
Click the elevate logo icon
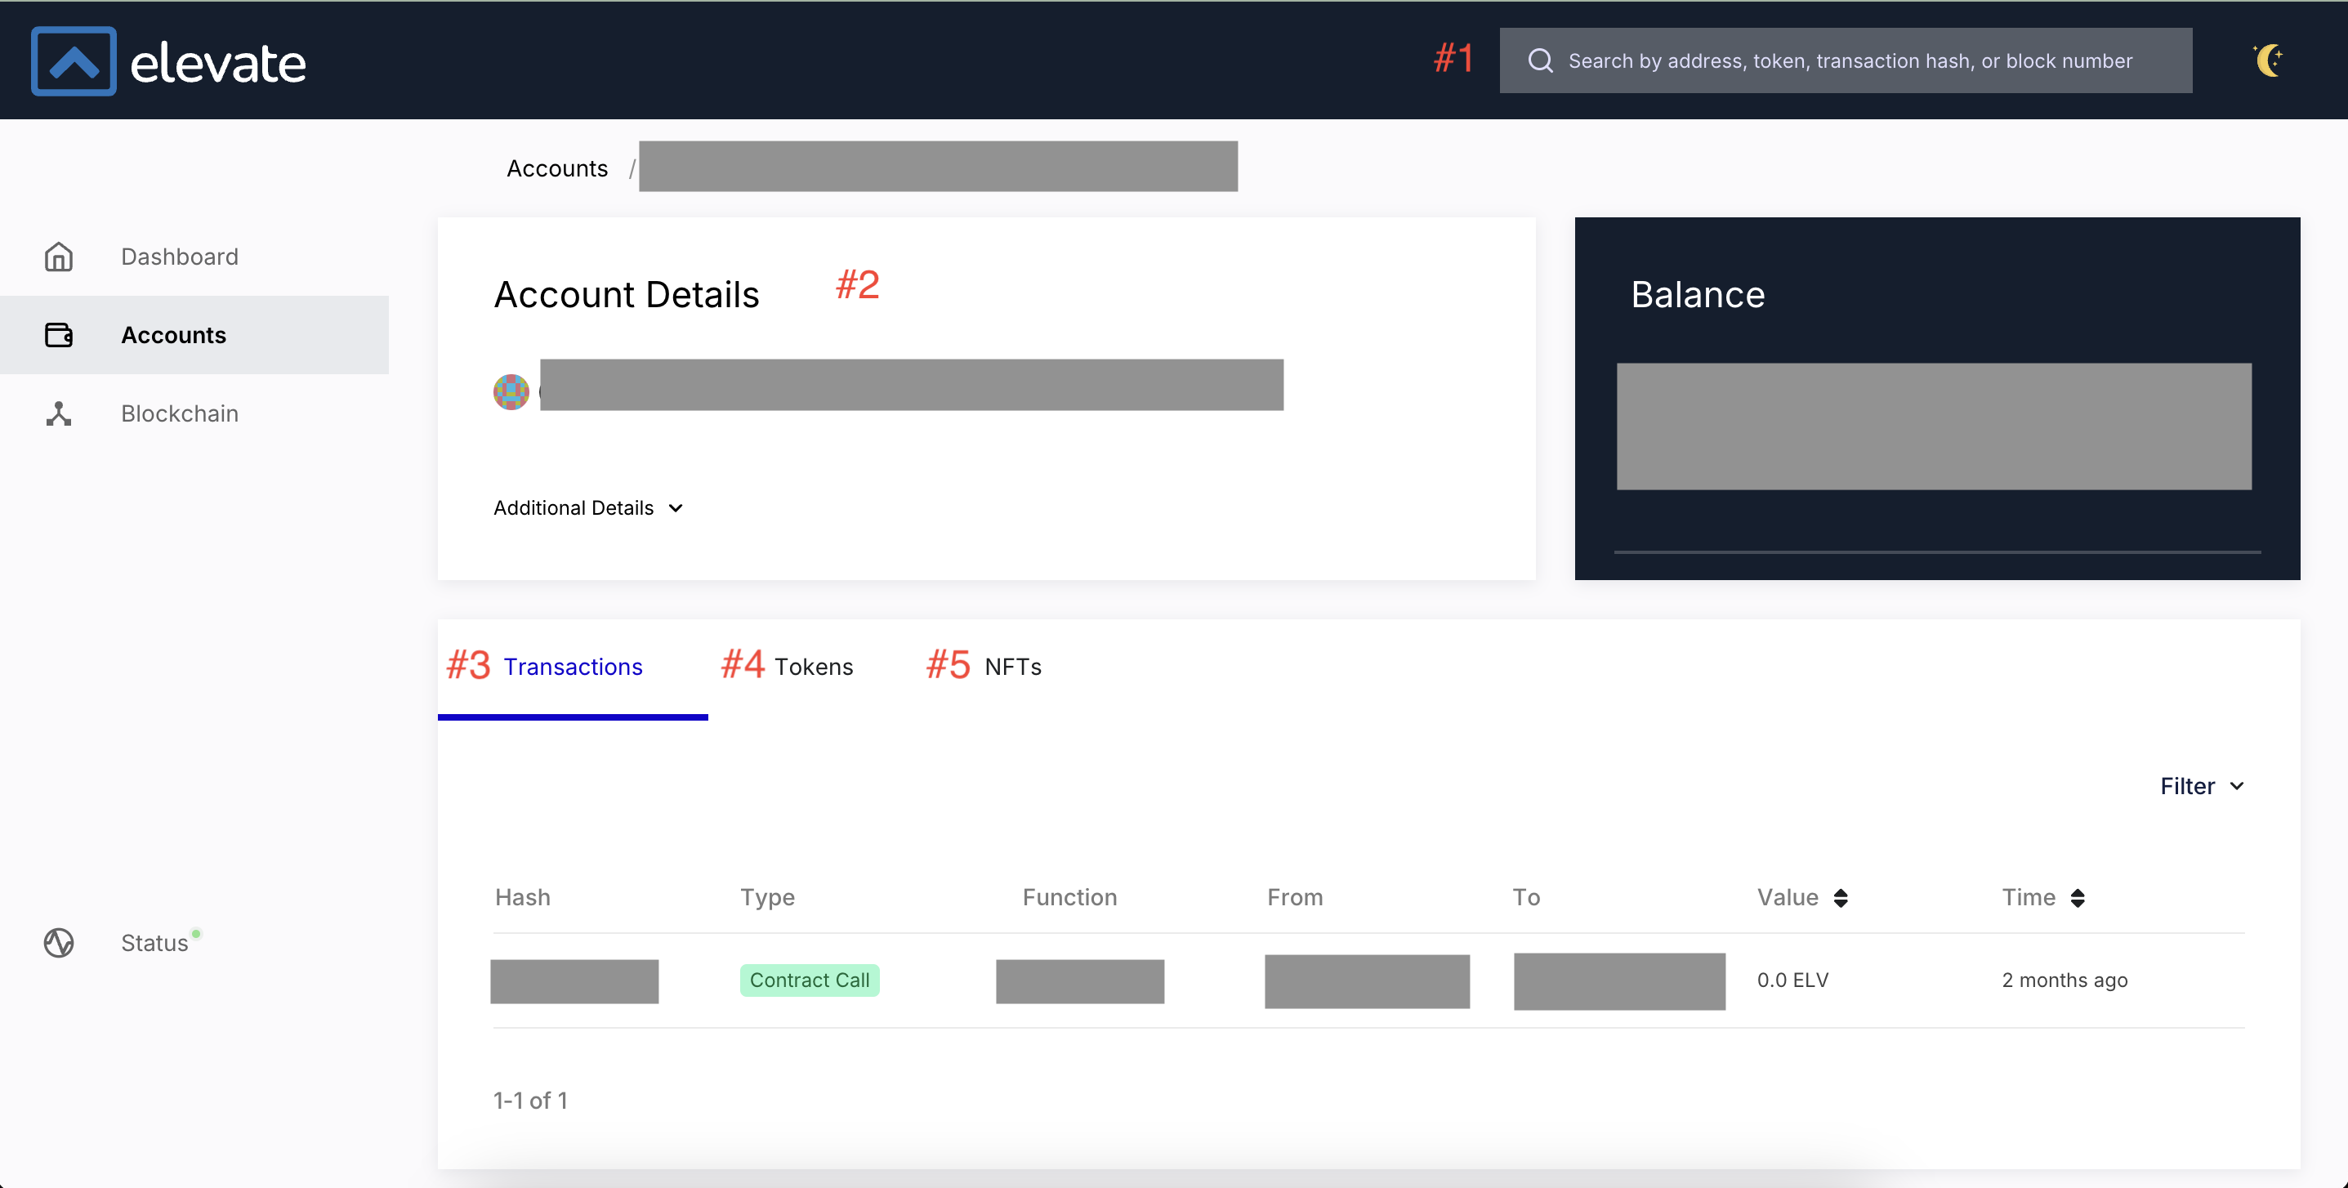pos(74,61)
